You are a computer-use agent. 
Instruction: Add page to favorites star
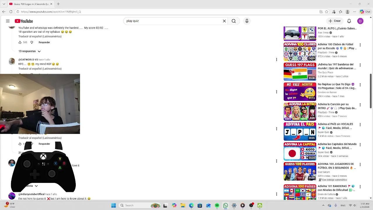coord(327,12)
